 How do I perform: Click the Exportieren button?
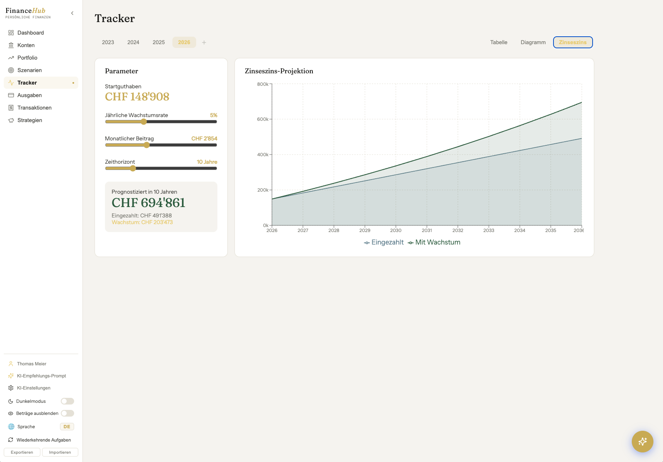[22, 452]
